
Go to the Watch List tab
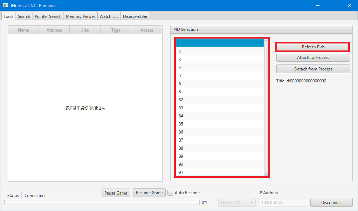[x=109, y=16]
